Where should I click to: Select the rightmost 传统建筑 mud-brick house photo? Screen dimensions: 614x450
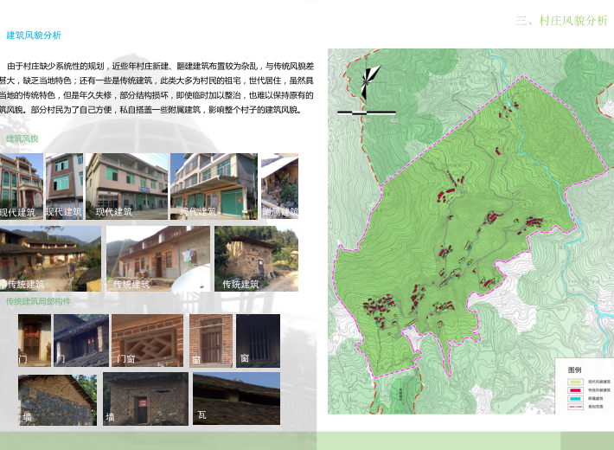point(256,258)
